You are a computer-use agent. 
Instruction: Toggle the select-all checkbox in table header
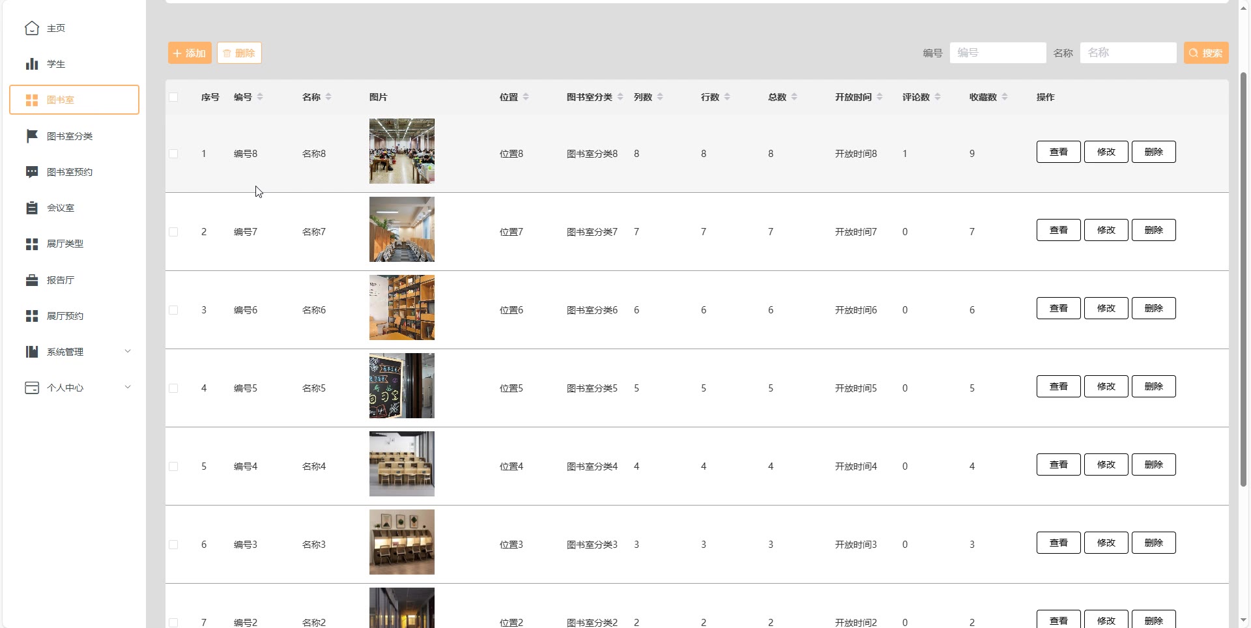(173, 97)
